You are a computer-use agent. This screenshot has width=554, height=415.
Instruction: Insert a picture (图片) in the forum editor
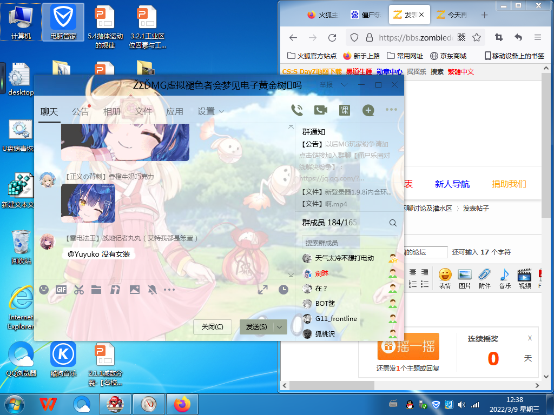[x=465, y=278]
